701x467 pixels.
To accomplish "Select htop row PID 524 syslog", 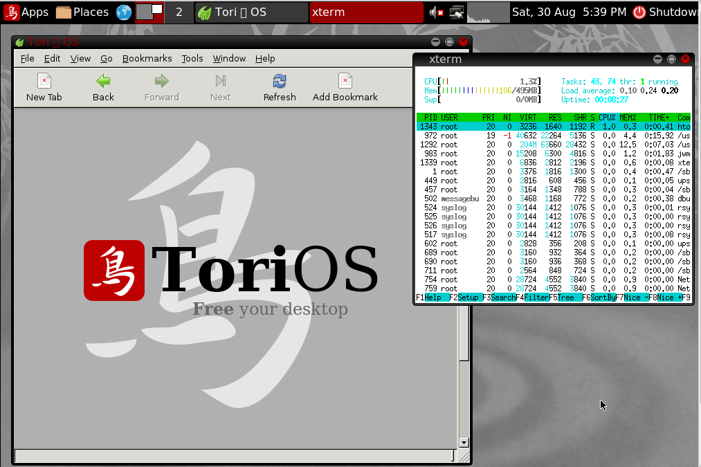I will tap(554, 208).
